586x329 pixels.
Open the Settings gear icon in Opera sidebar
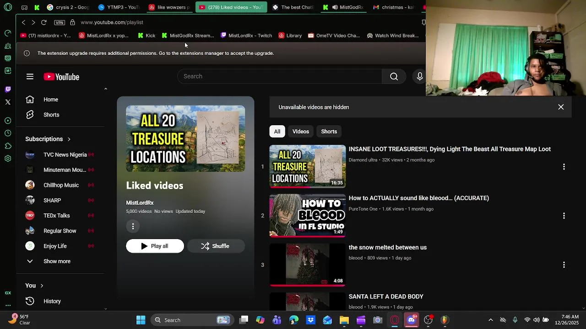click(8, 159)
